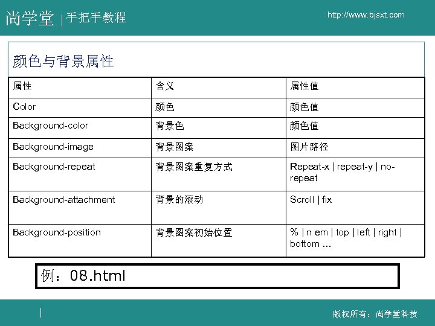The height and width of the screenshot is (326, 435).
Task: Click the 属性值 column header
Action: pos(355,88)
